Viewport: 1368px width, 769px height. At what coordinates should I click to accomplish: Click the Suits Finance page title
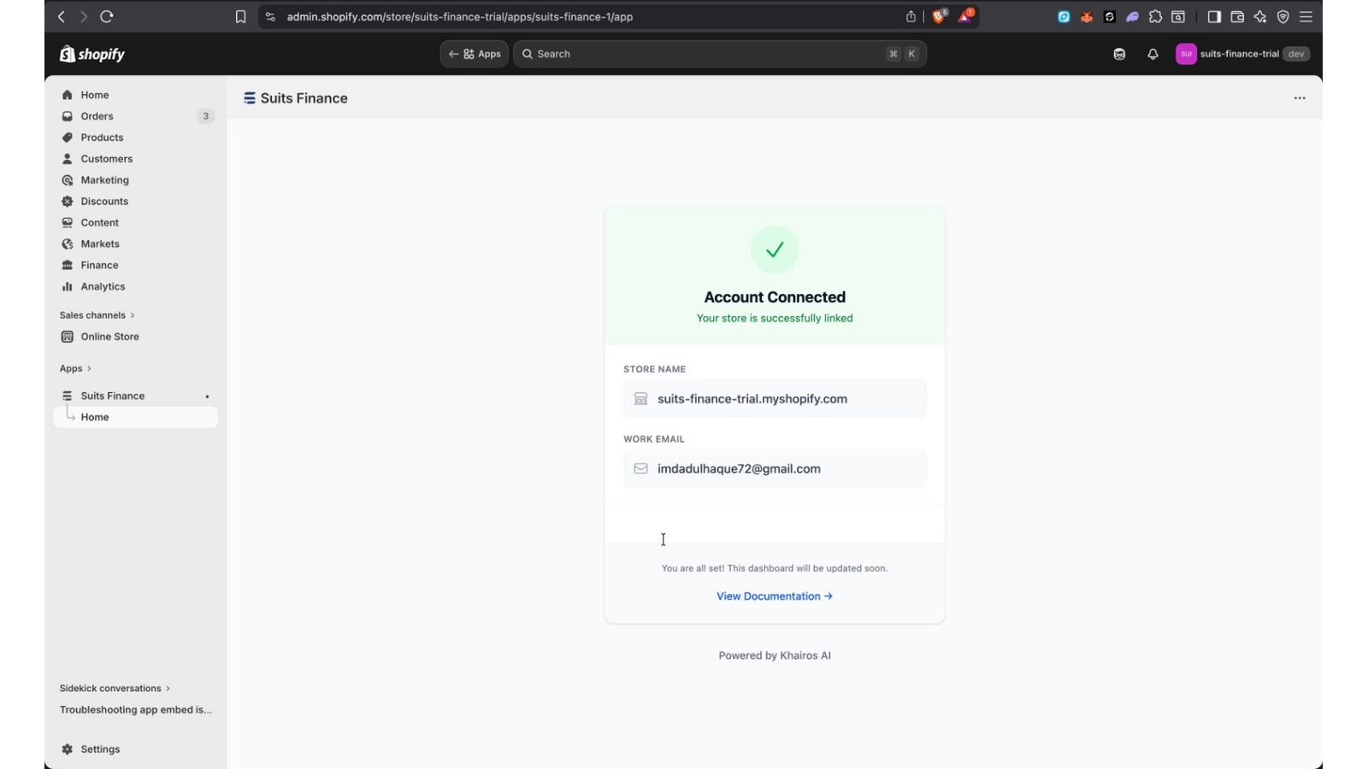click(x=304, y=98)
